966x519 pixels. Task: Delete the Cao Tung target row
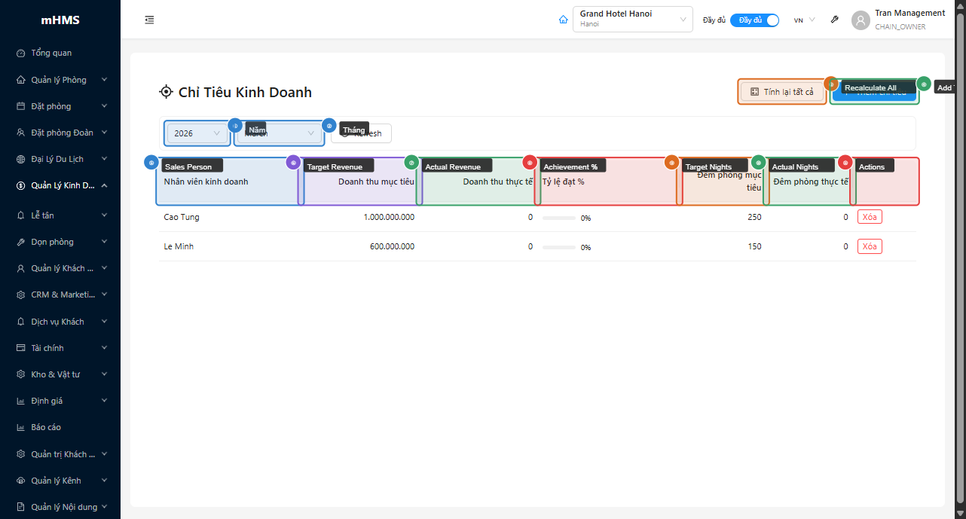870,217
